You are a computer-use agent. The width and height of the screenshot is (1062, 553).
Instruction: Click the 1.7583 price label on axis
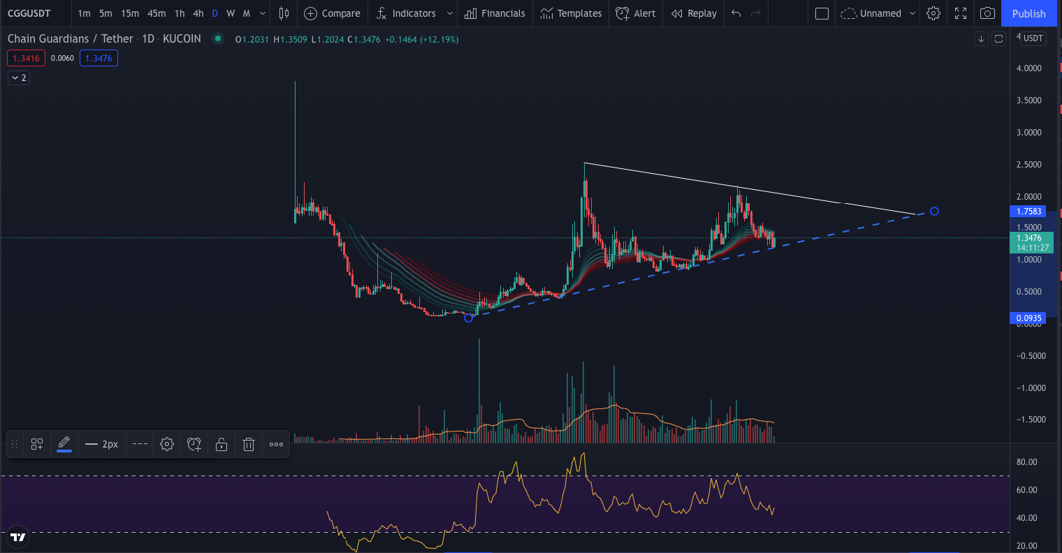tap(1028, 212)
